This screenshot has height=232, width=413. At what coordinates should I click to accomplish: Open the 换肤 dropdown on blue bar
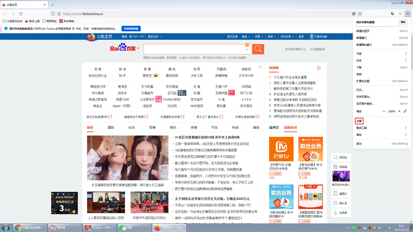(x=246, y=37)
